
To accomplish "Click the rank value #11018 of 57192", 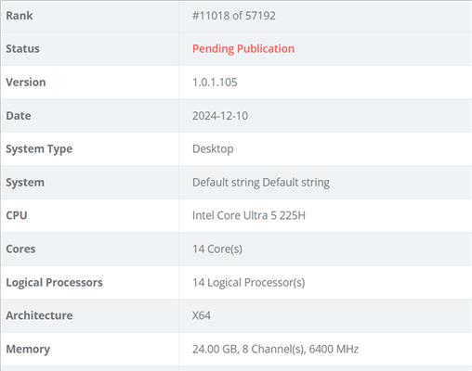I will pos(234,16).
